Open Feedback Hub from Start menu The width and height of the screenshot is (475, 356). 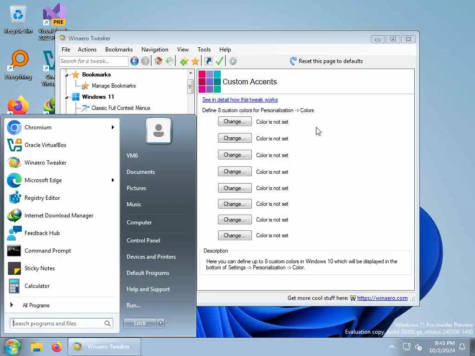coord(61,233)
